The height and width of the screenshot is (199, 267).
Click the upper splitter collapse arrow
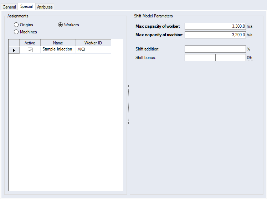128,86
